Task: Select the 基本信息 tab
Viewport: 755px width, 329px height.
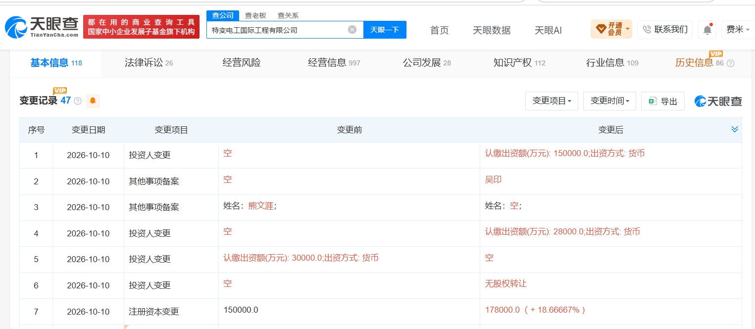Action: (56, 63)
